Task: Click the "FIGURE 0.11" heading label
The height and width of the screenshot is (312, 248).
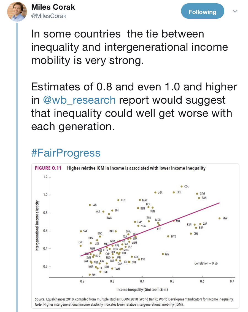Action: 48,168
